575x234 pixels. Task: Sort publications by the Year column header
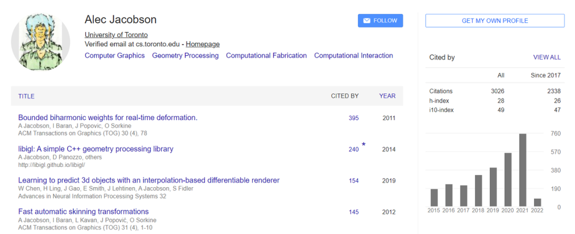click(387, 96)
